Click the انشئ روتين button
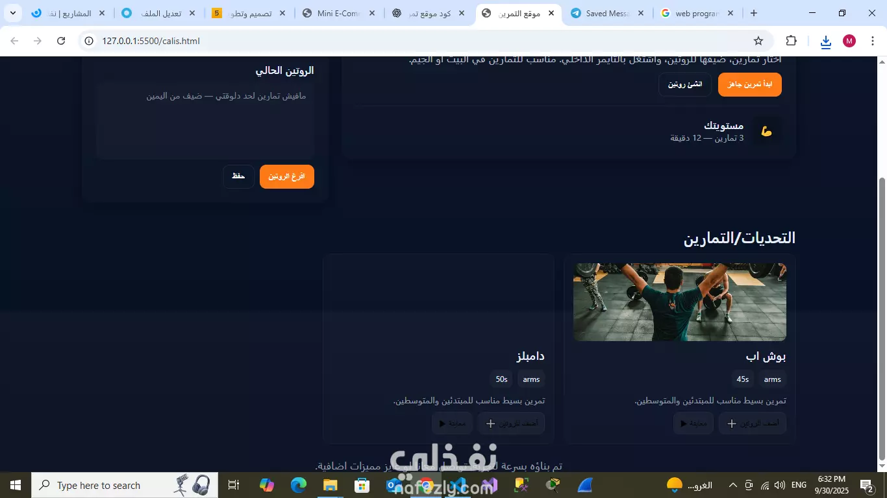This screenshot has width=887, height=498. pos(685,84)
